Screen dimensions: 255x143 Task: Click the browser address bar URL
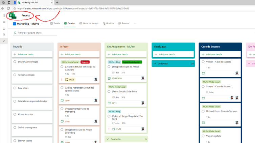[x=73, y=8]
